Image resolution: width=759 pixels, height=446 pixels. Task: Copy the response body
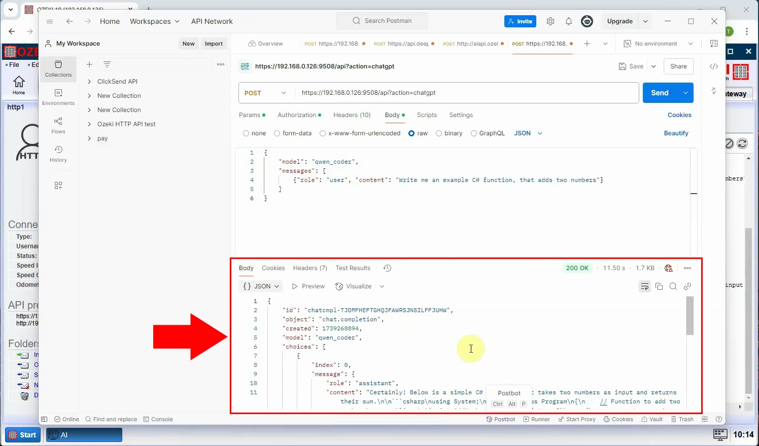(x=659, y=286)
